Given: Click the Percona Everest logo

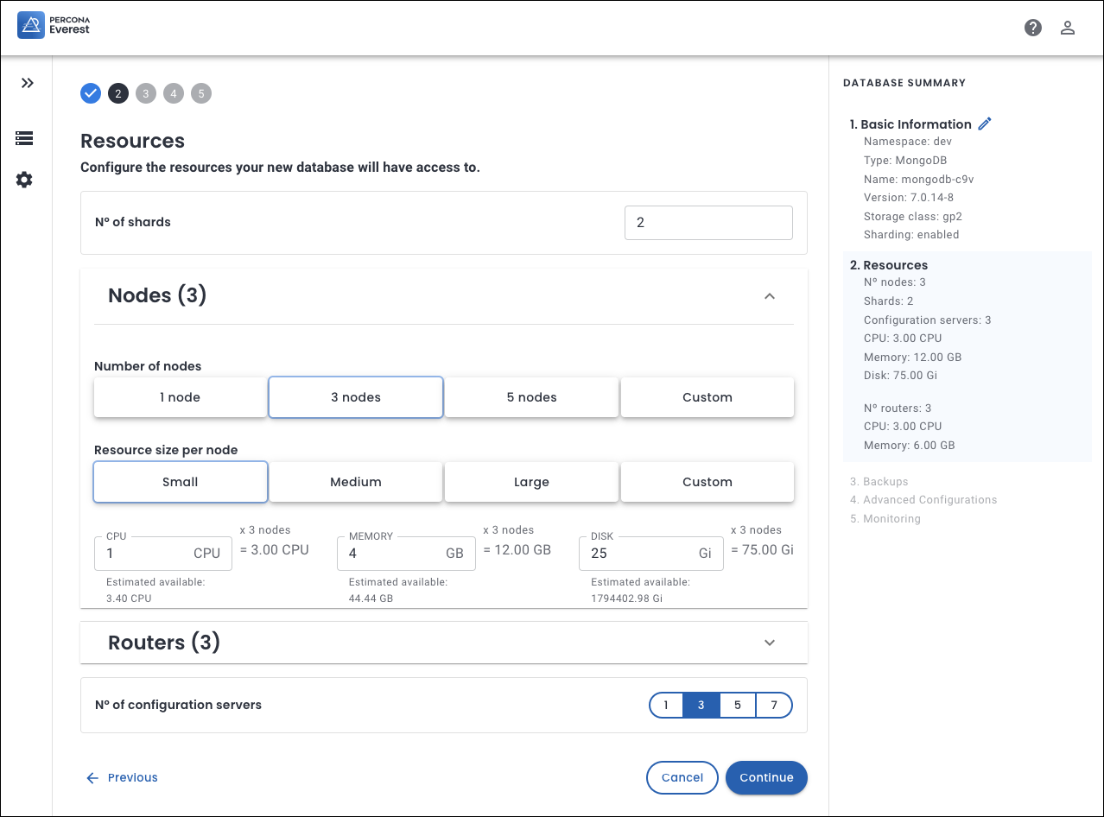Looking at the screenshot, I should click(x=54, y=25).
